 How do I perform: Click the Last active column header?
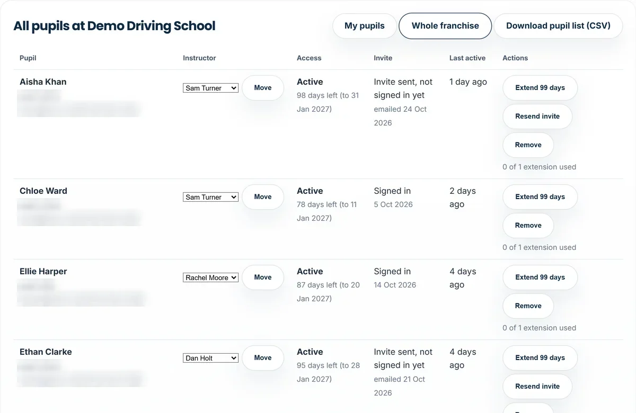(467, 58)
